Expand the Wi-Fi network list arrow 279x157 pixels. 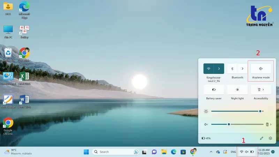tap(219, 69)
